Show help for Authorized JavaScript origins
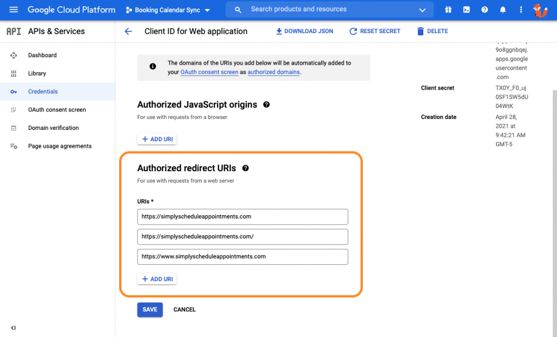 pyautogui.click(x=267, y=104)
